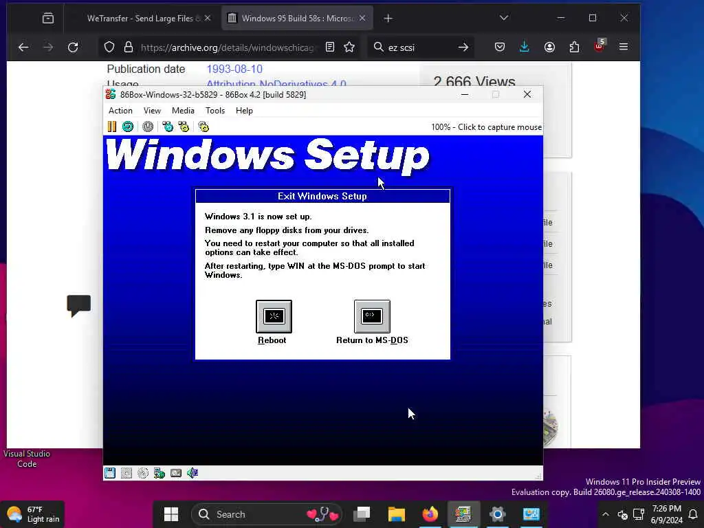
Task: Open the Pocket save icon in Firefox
Action: 500,47
